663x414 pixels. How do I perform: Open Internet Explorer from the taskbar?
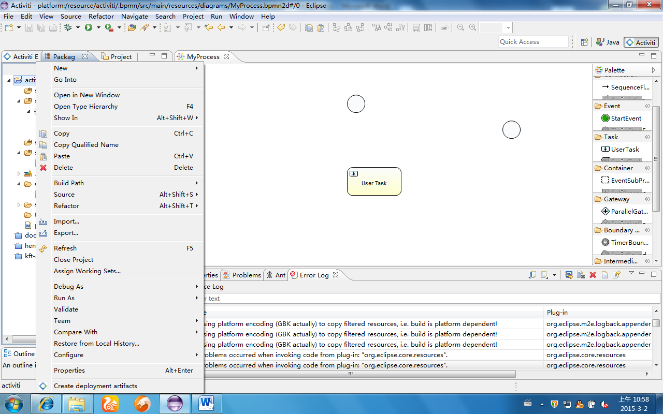tap(47, 404)
